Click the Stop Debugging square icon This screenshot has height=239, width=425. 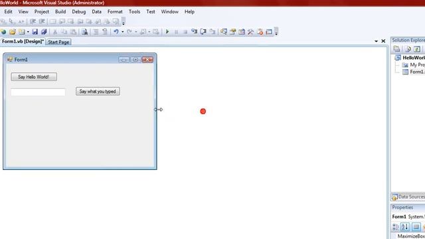[x=185, y=32]
